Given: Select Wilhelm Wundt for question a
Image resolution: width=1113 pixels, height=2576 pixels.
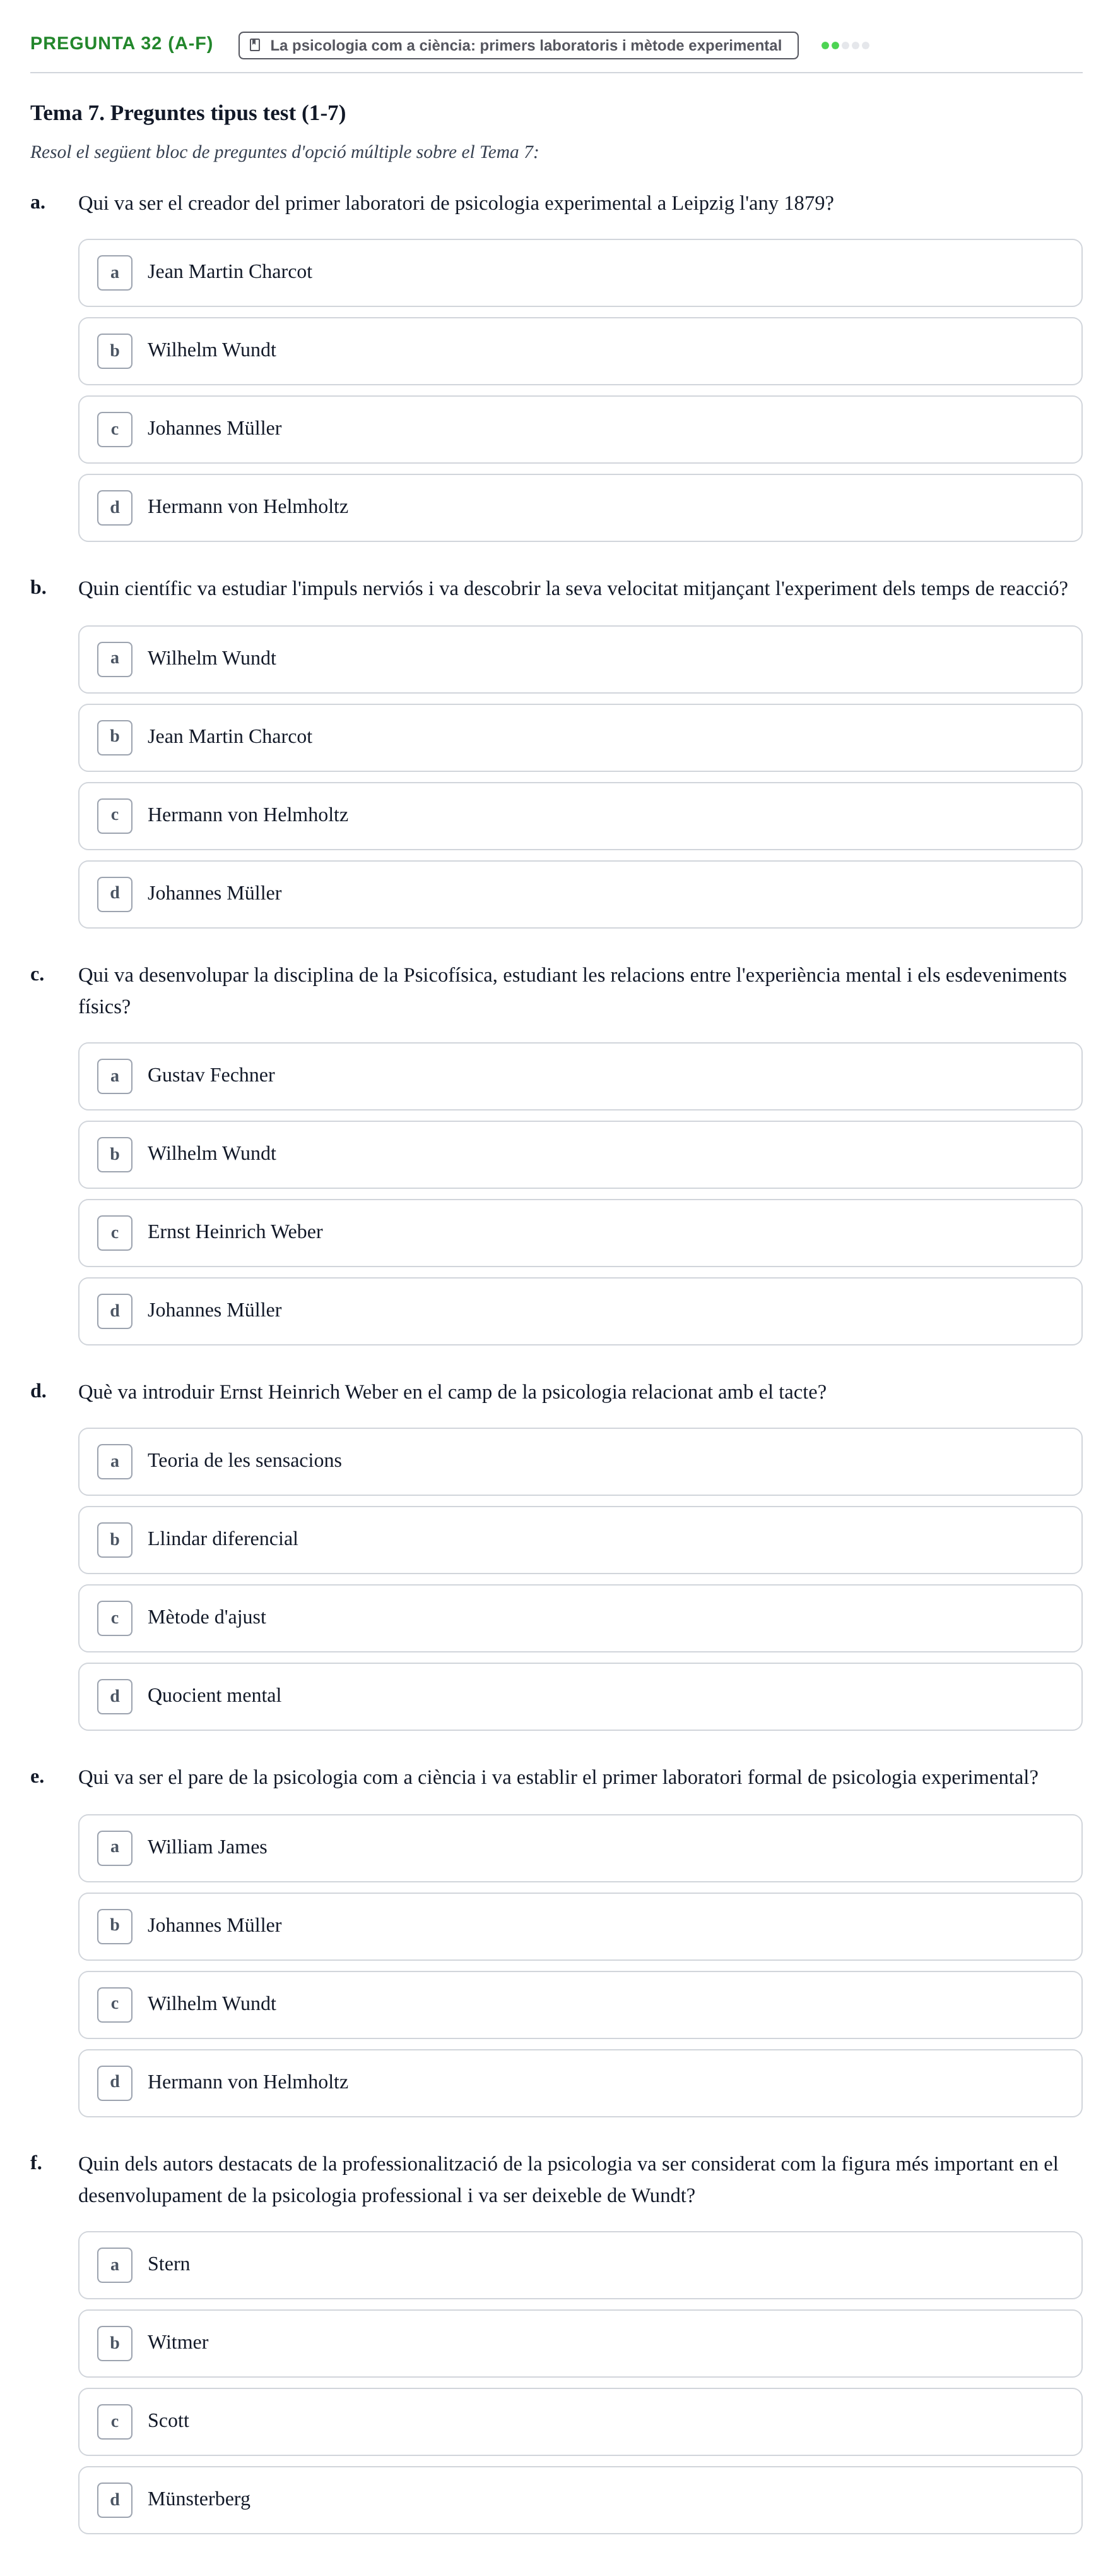Looking at the screenshot, I should click(579, 351).
